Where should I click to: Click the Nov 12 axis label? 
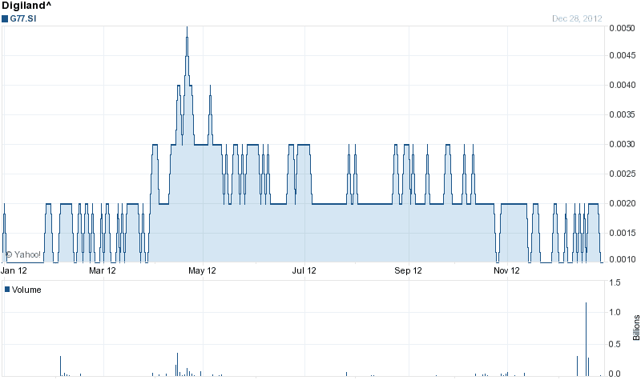pos(506,270)
